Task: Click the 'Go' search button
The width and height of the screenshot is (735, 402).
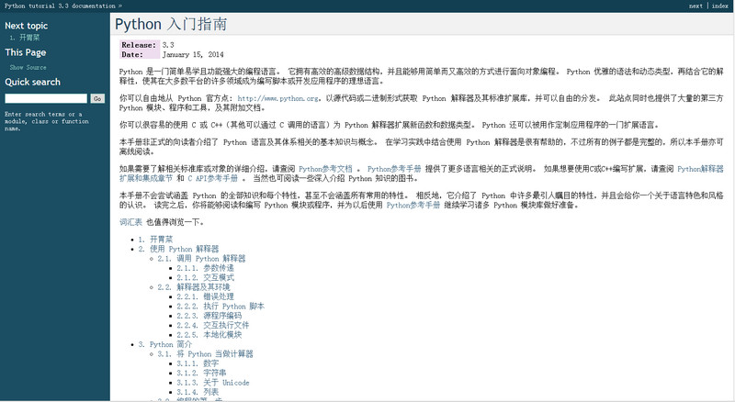Action: [x=97, y=98]
